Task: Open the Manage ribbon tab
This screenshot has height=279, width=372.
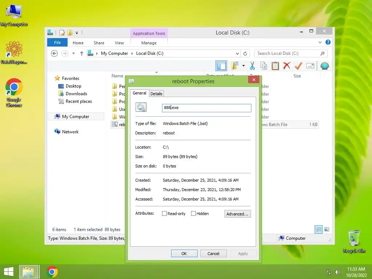Action: coord(149,43)
